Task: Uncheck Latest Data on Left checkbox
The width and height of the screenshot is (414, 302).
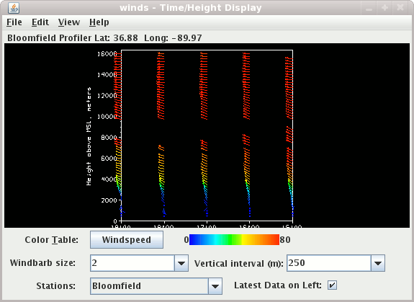Action: pos(332,285)
